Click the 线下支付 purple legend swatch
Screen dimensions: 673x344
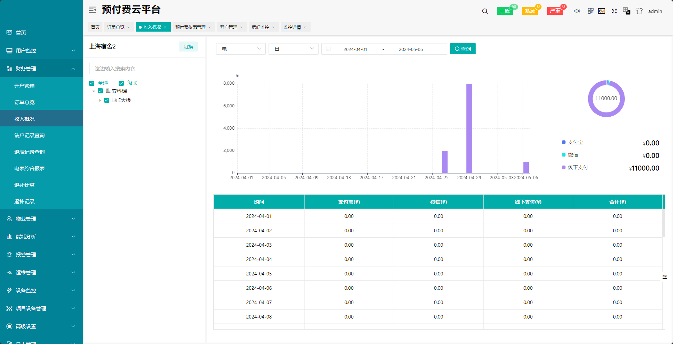click(564, 167)
